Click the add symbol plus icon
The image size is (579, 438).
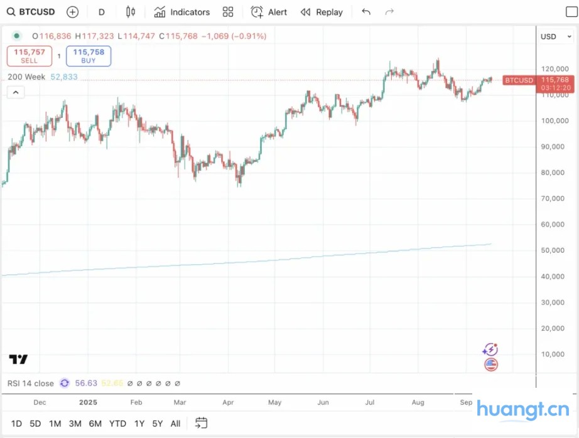point(72,12)
